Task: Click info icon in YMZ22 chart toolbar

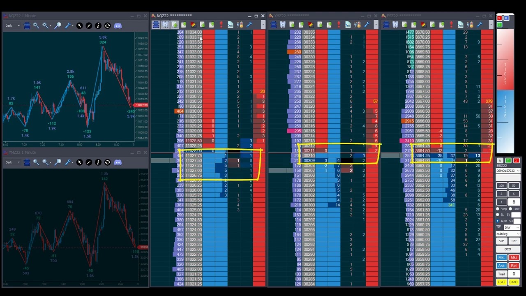Action: (x=98, y=162)
